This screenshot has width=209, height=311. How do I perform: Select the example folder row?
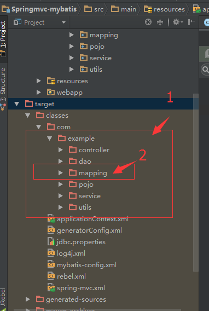click(103, 139)
